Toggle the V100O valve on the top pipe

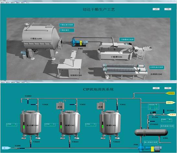pyautogui.click(x=28, y=100)
